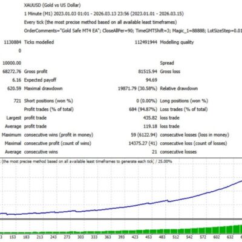Click consecutive wins (profit in money) label
This screenshot has width=242, height=242.
point(59,135)
